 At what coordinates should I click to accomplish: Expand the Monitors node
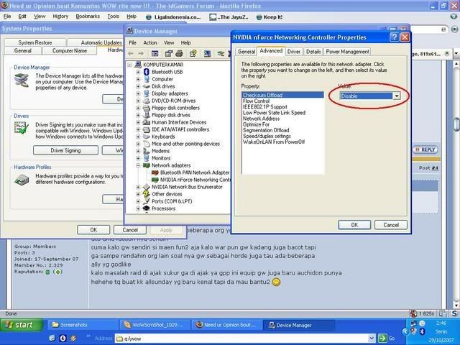tap(138, 158)
